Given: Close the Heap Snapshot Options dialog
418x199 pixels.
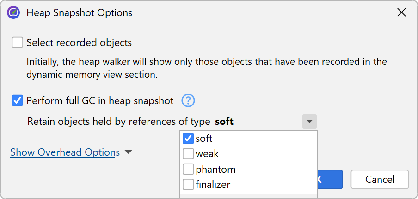Looking at the screenshot, I should click(401, 12).
